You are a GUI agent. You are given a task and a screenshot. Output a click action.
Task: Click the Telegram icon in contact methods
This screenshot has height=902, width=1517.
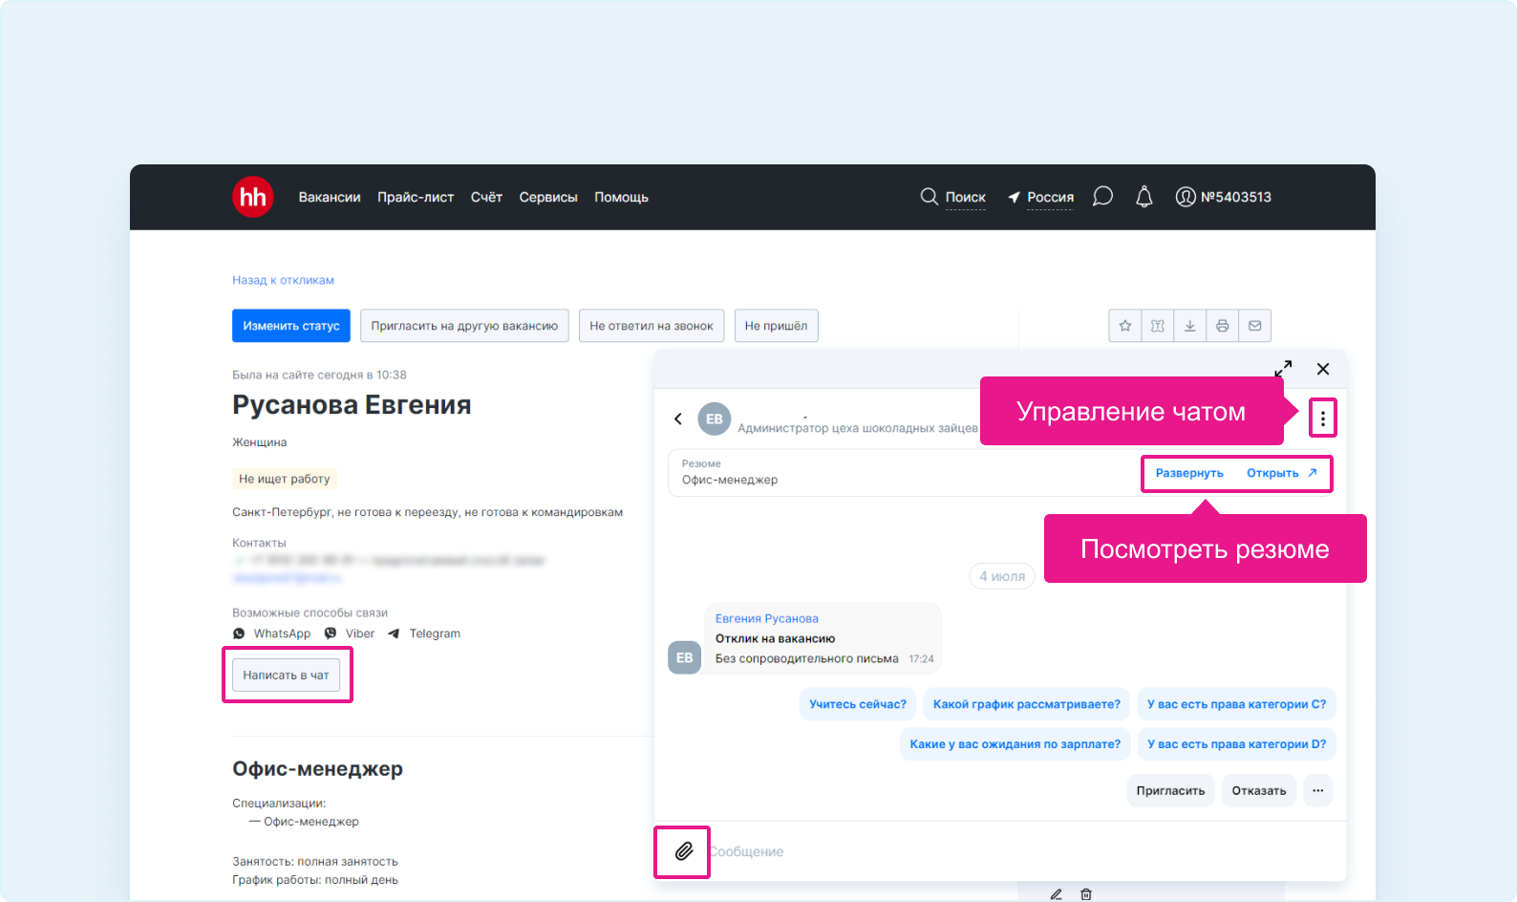[394, 634]
